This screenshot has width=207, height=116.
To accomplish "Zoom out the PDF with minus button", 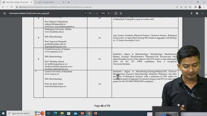I will [97, 14].
